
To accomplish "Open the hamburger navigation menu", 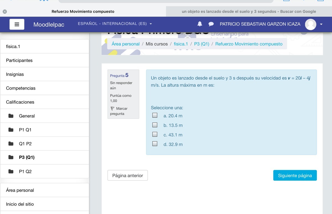I will [17, 24].
